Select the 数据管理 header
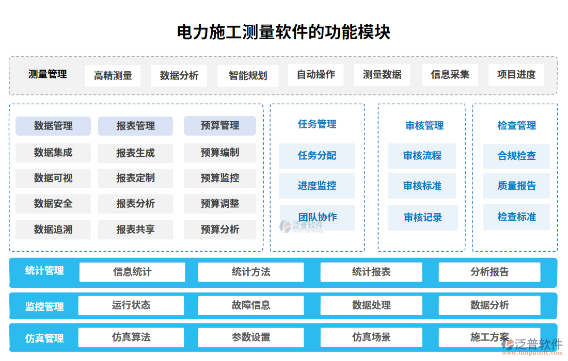The image size is (568, 361). 53,126
